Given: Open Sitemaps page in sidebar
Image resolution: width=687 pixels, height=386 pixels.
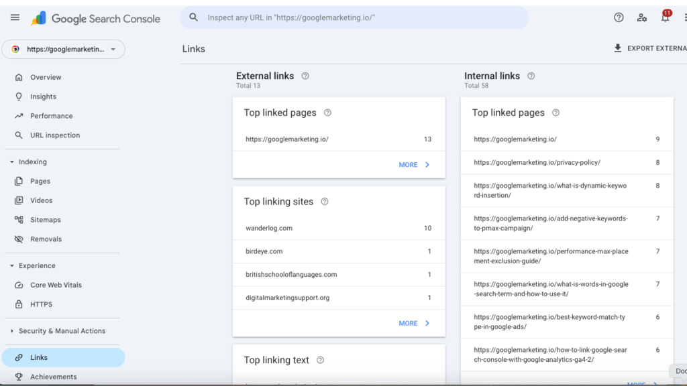Looking at the screenshot, I should pos(45,220).
